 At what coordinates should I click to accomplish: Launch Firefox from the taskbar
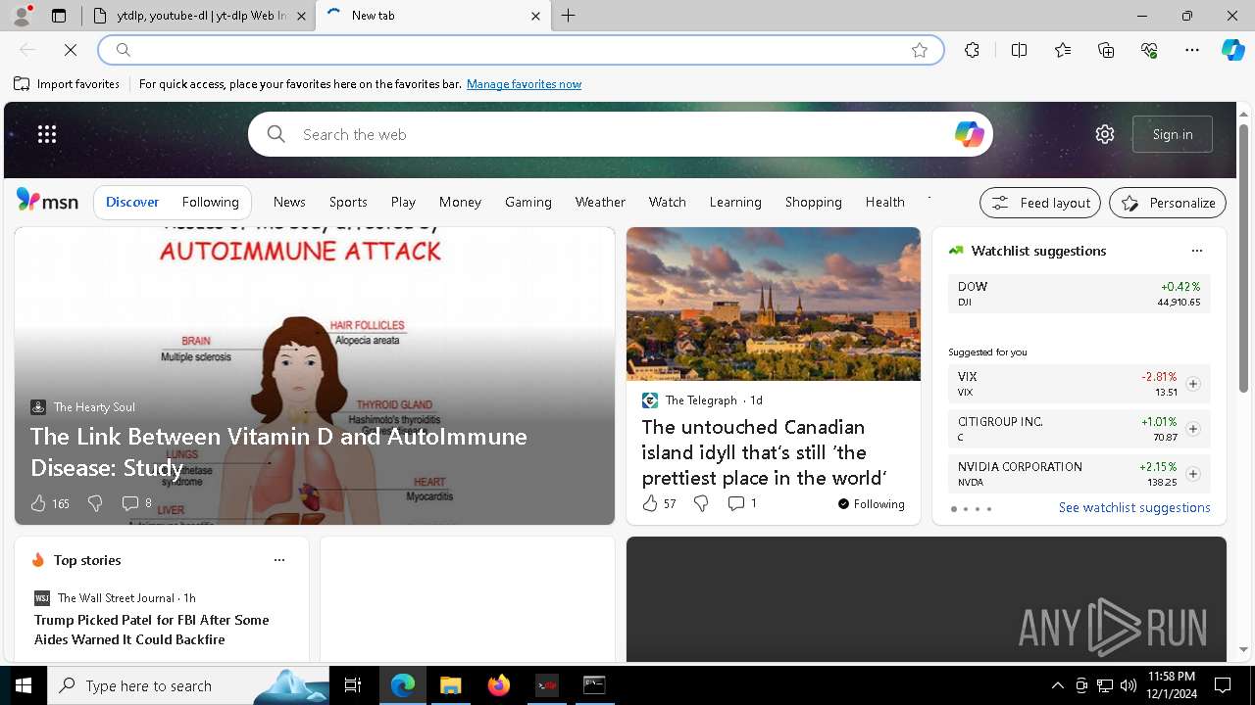[498, 685]
